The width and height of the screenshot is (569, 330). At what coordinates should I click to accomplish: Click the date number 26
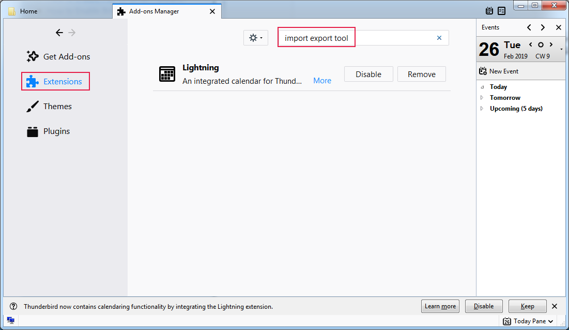489,49
